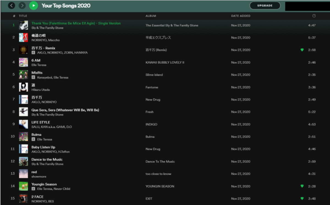Open album Slime Island
This screenshot has height=205, width=330.
coord(154,75)
